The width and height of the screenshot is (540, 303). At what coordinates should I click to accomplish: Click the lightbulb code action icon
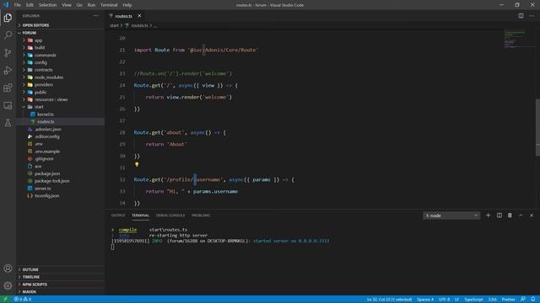(137, 165)
